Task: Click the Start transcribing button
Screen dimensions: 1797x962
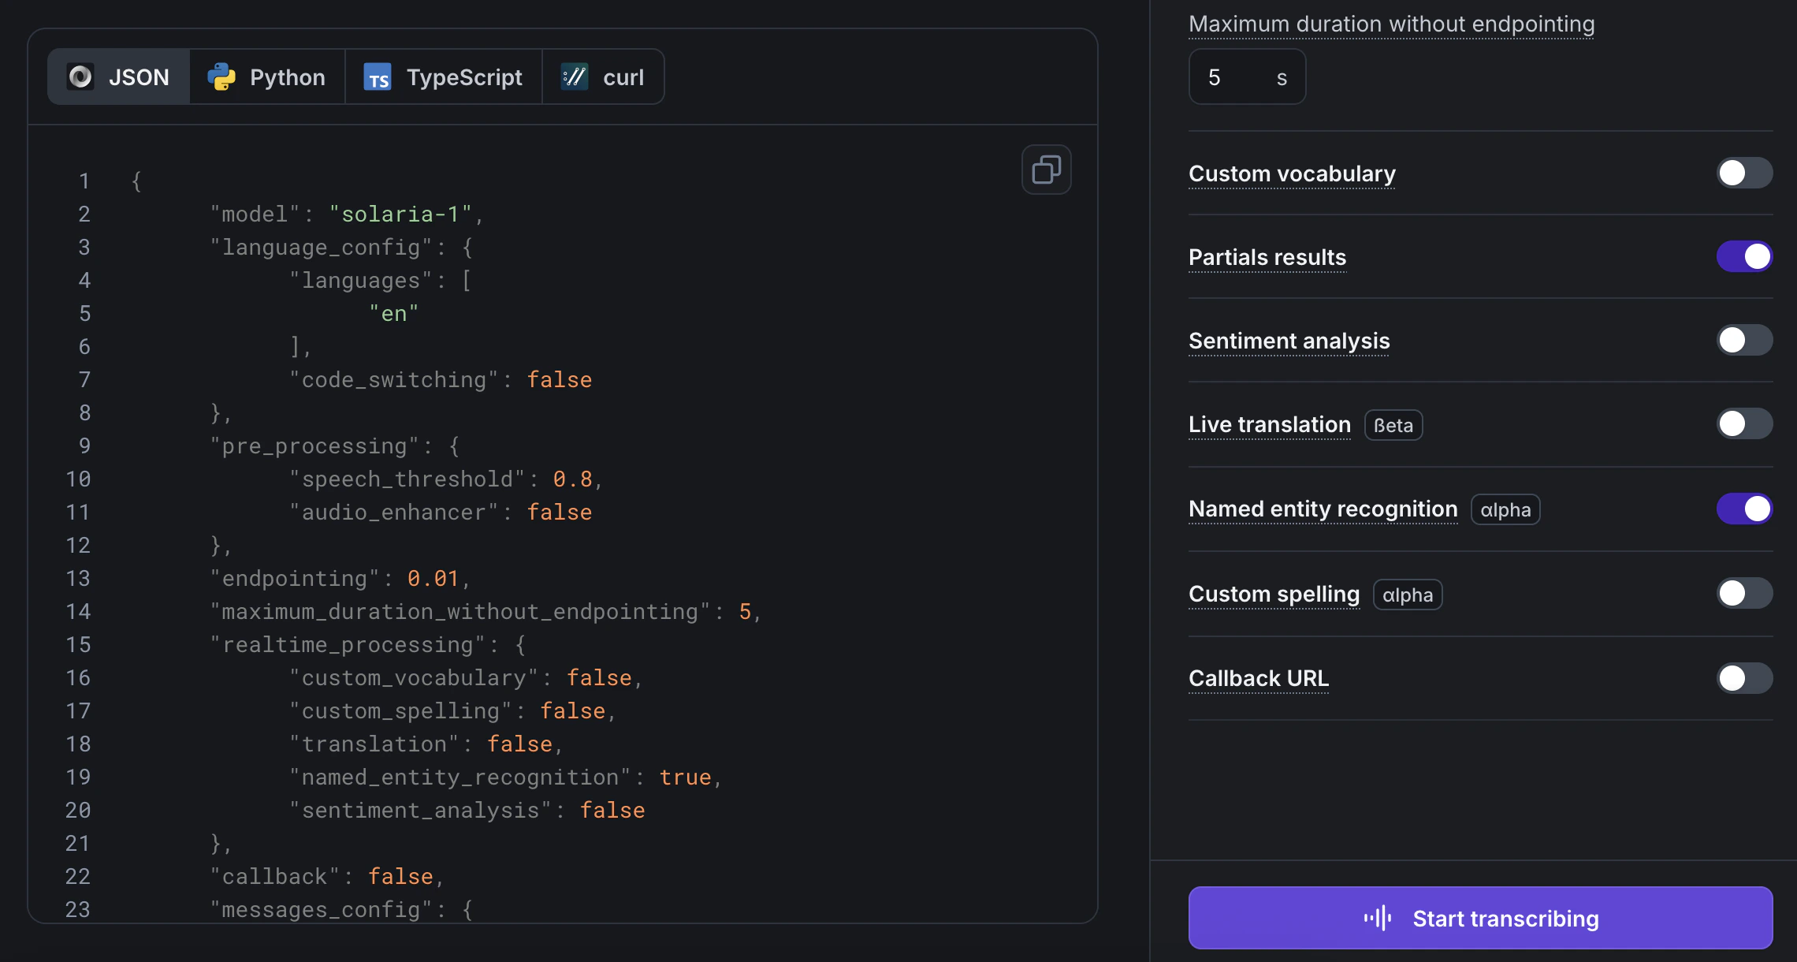Action: click(x=1480, y=918)
